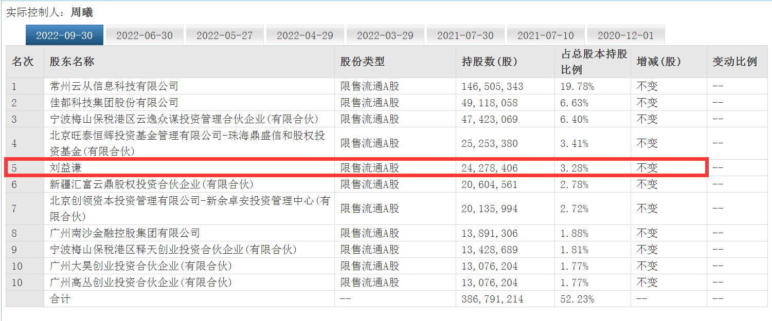This screenshot has width=772, height=321.
Task: Click the holding count 20,135,994
Action: tap(490, 209)
